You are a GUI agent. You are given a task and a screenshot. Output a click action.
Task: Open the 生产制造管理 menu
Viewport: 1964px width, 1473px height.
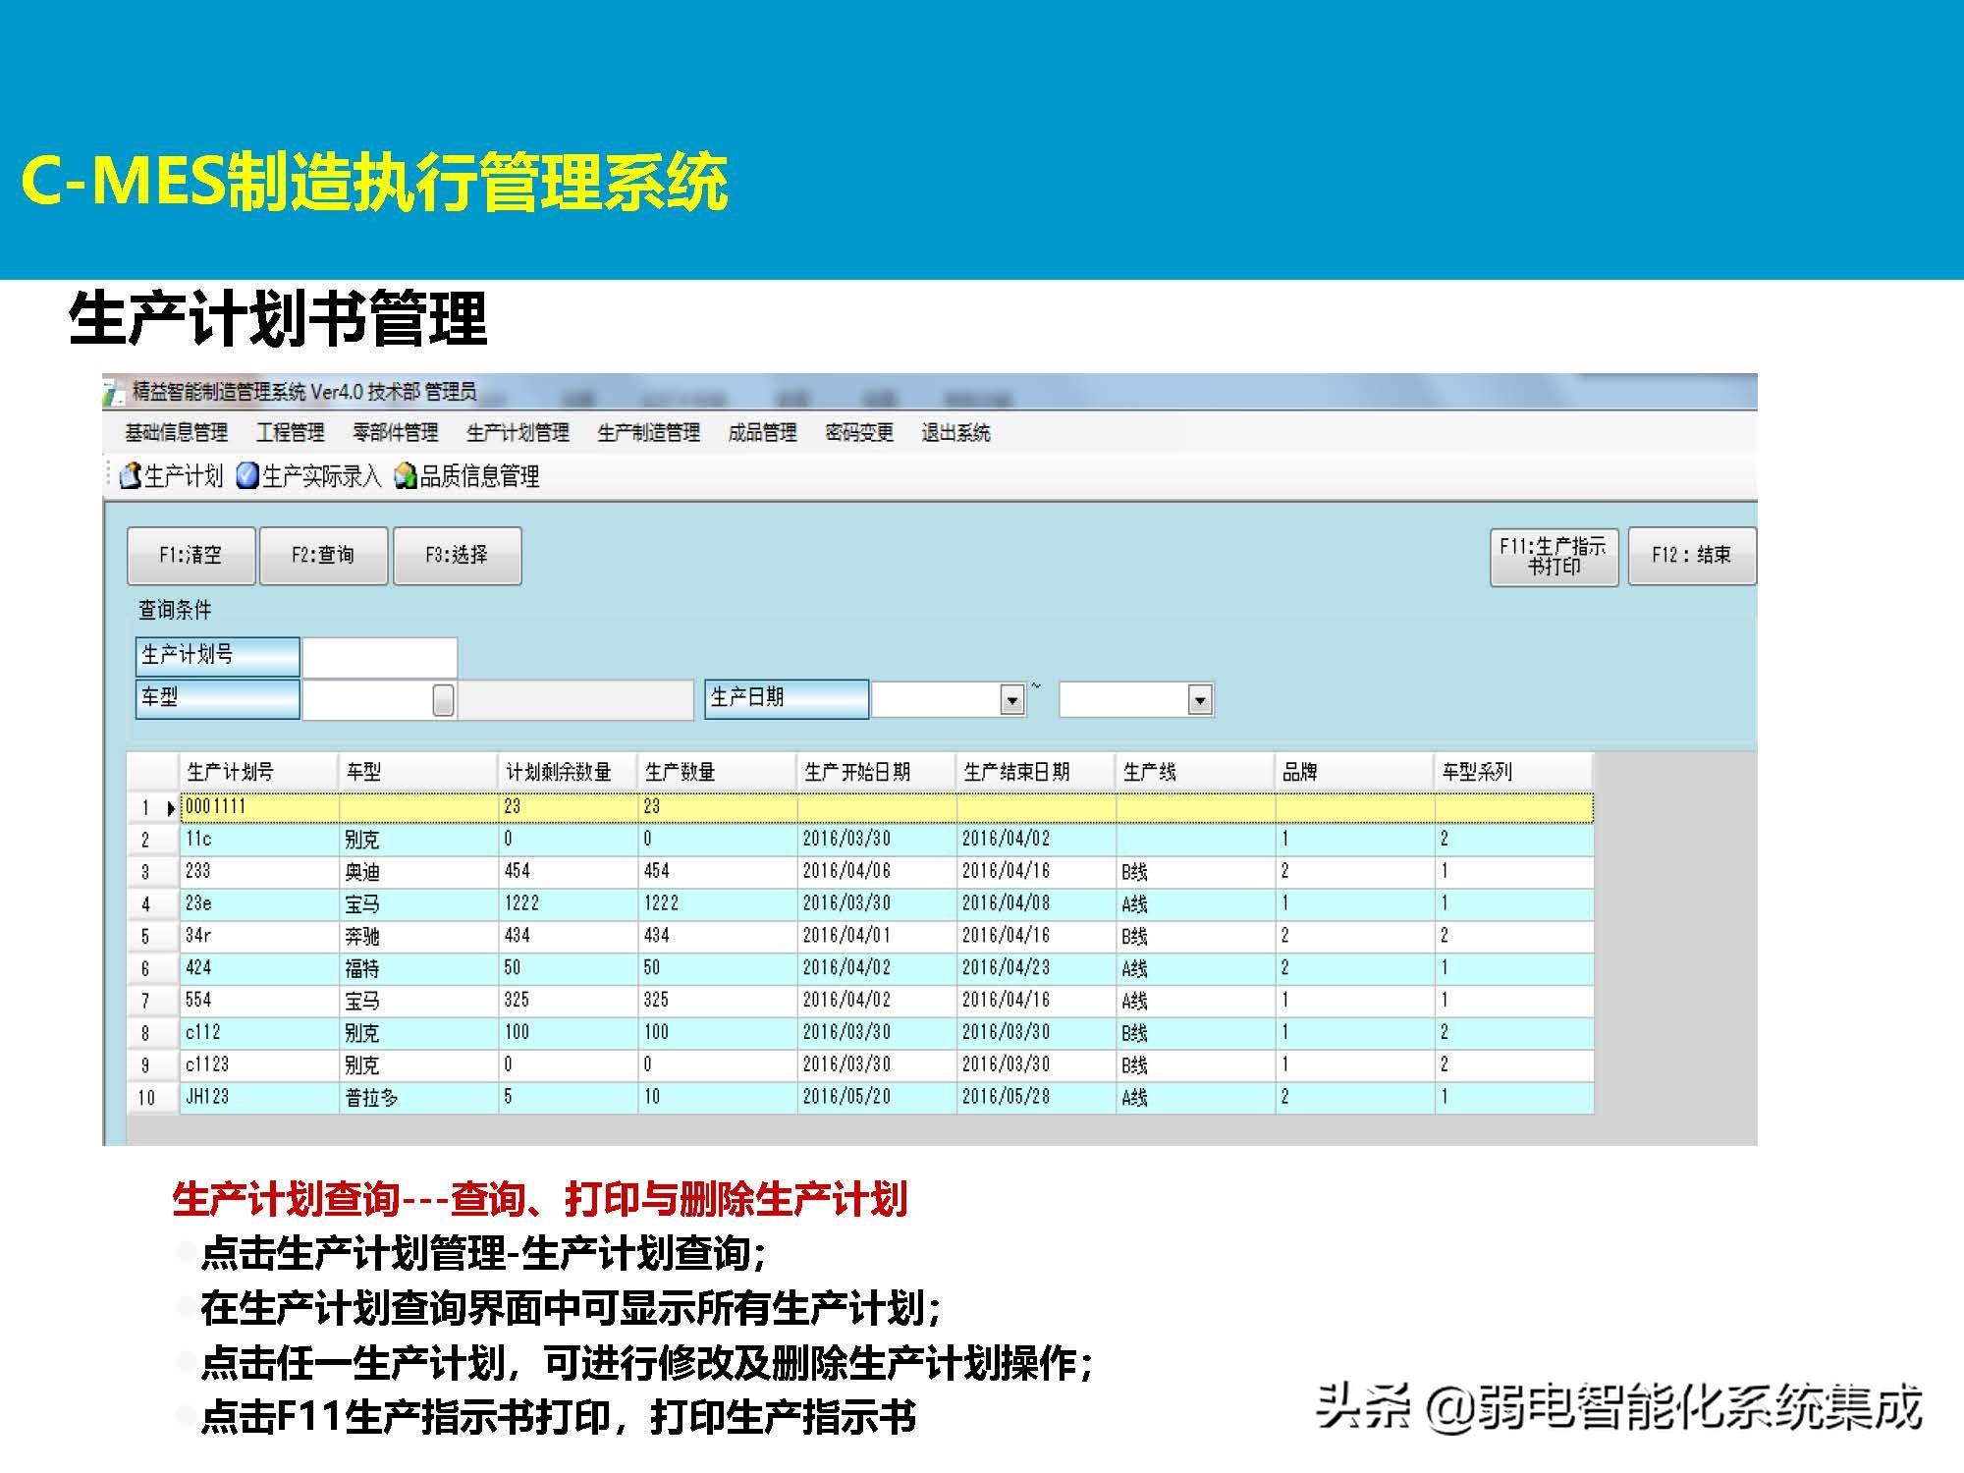tap(648, 433)
